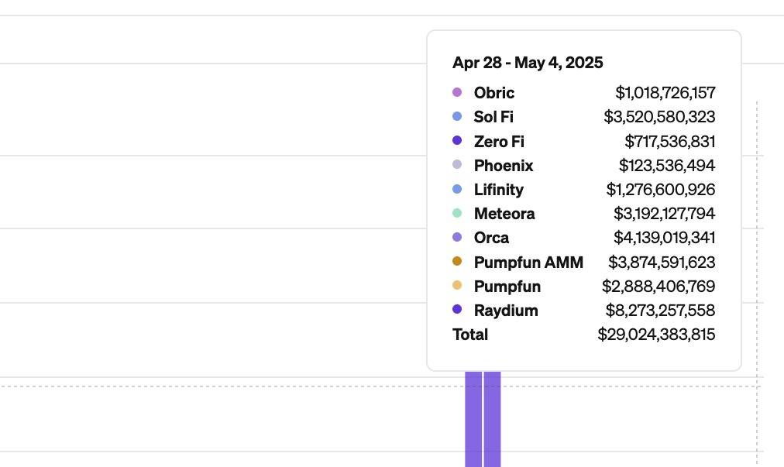Click the Pumpfun AMM label
784x467 pixels.
click(528, 263)
